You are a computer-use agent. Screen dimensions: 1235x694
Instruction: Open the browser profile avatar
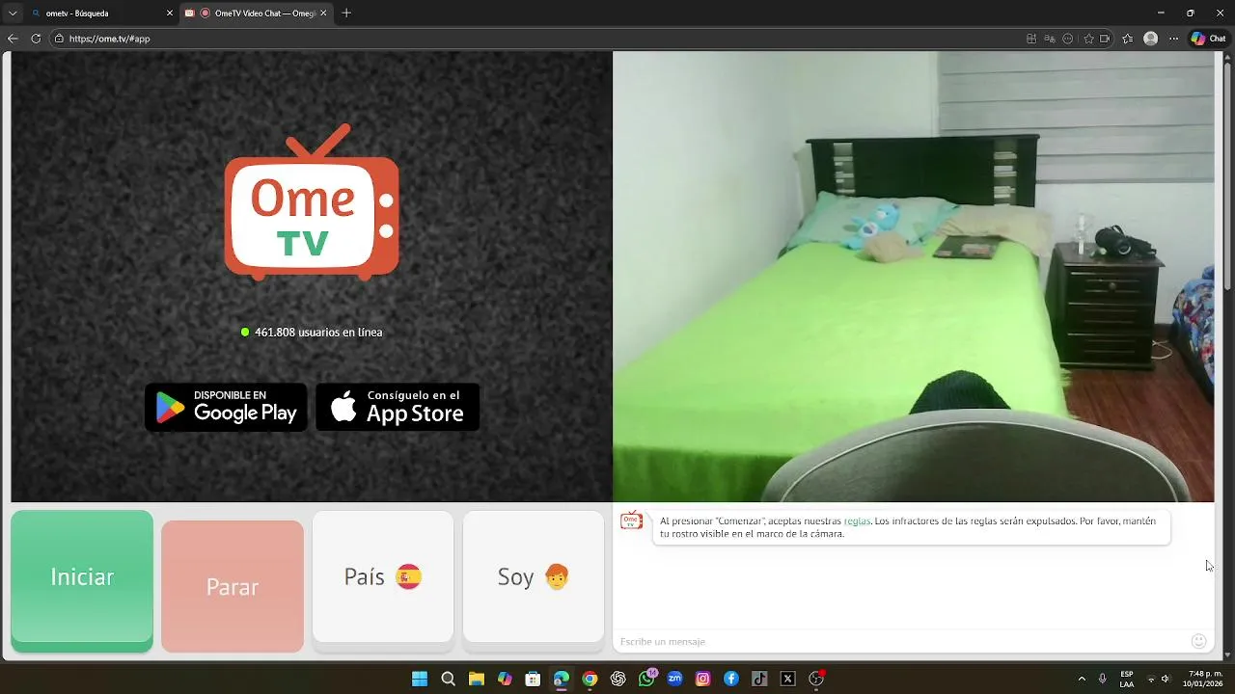(x=1150, y=39)
